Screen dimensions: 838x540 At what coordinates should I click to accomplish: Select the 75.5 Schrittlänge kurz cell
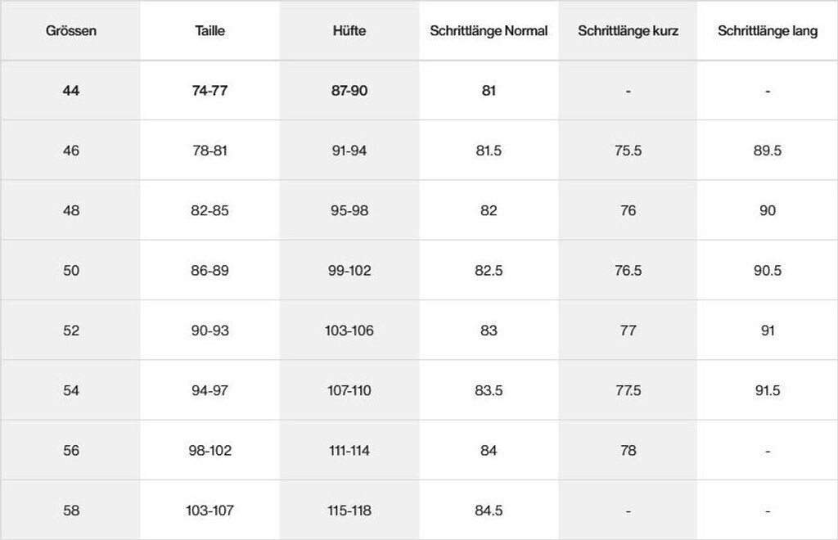click(628, 151)
